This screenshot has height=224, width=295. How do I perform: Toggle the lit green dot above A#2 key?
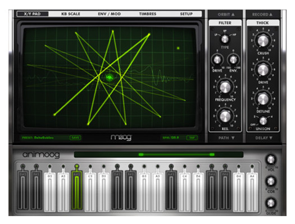click(x=76, y=166)
